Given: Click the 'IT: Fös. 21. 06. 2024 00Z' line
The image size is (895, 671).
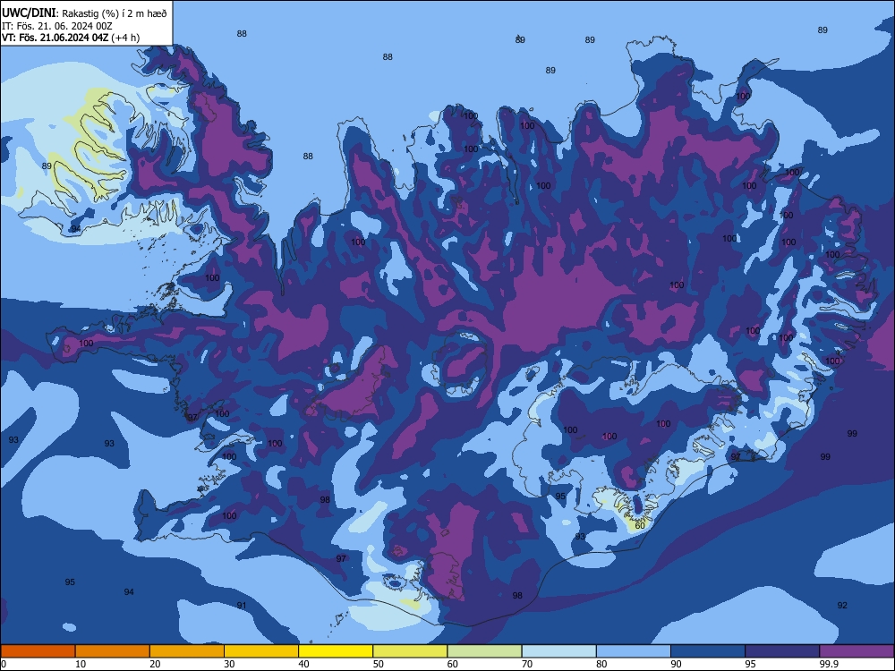Looking at the screenshot, I should [x=57, y=26].
